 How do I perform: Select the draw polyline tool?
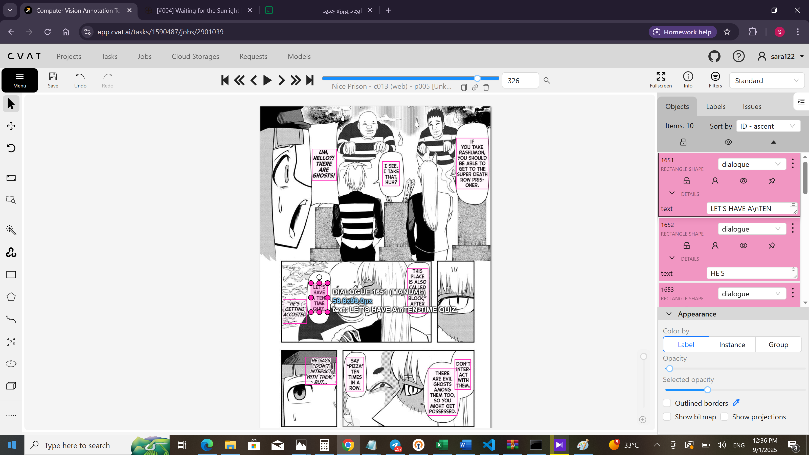pyautogui.click(x=11, y=319)
